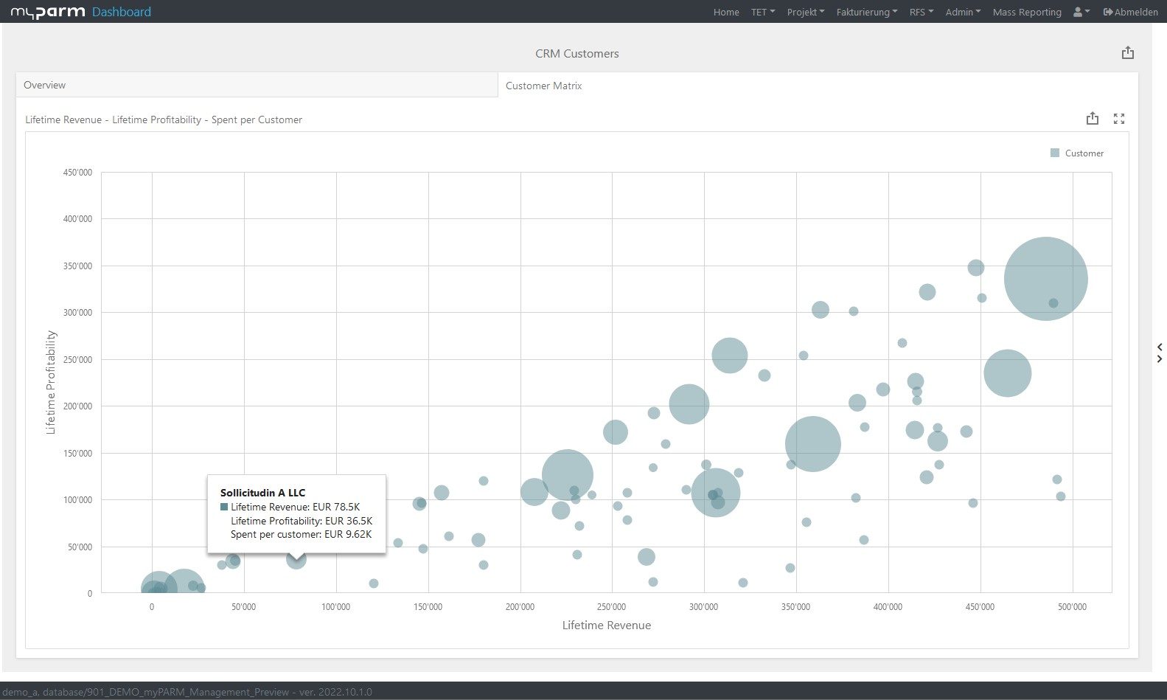Open the RFS dropdown menu
Viewport: 1167px width, 700px height.
click(x=921, y=12)
